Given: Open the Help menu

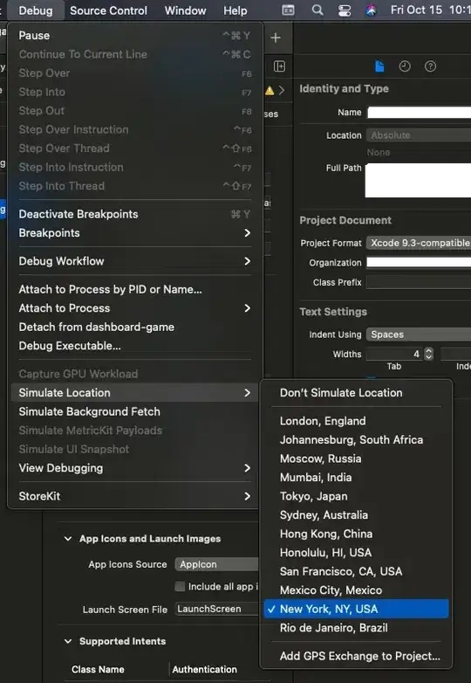Looking at the screenshot, I should click(235, 10).
